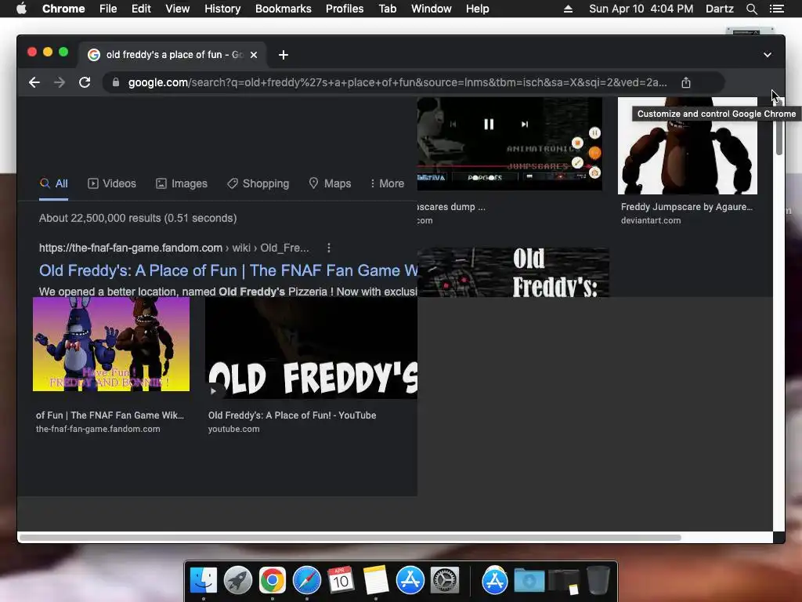Switch to the Maps search tab
The width and height of the screenshot is (802, 602).
tap(331, 183)
